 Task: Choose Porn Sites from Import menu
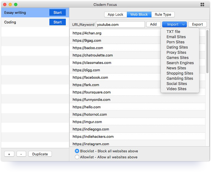(x=176, y=42)
